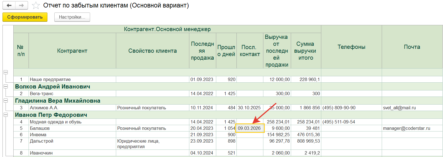Select the 39 481 total cell
Screen dimensions: 443x157
306,128
